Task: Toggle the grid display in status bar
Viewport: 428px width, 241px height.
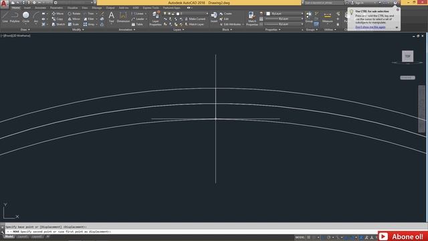Action: pyautogui.click(x=309, y=238)
